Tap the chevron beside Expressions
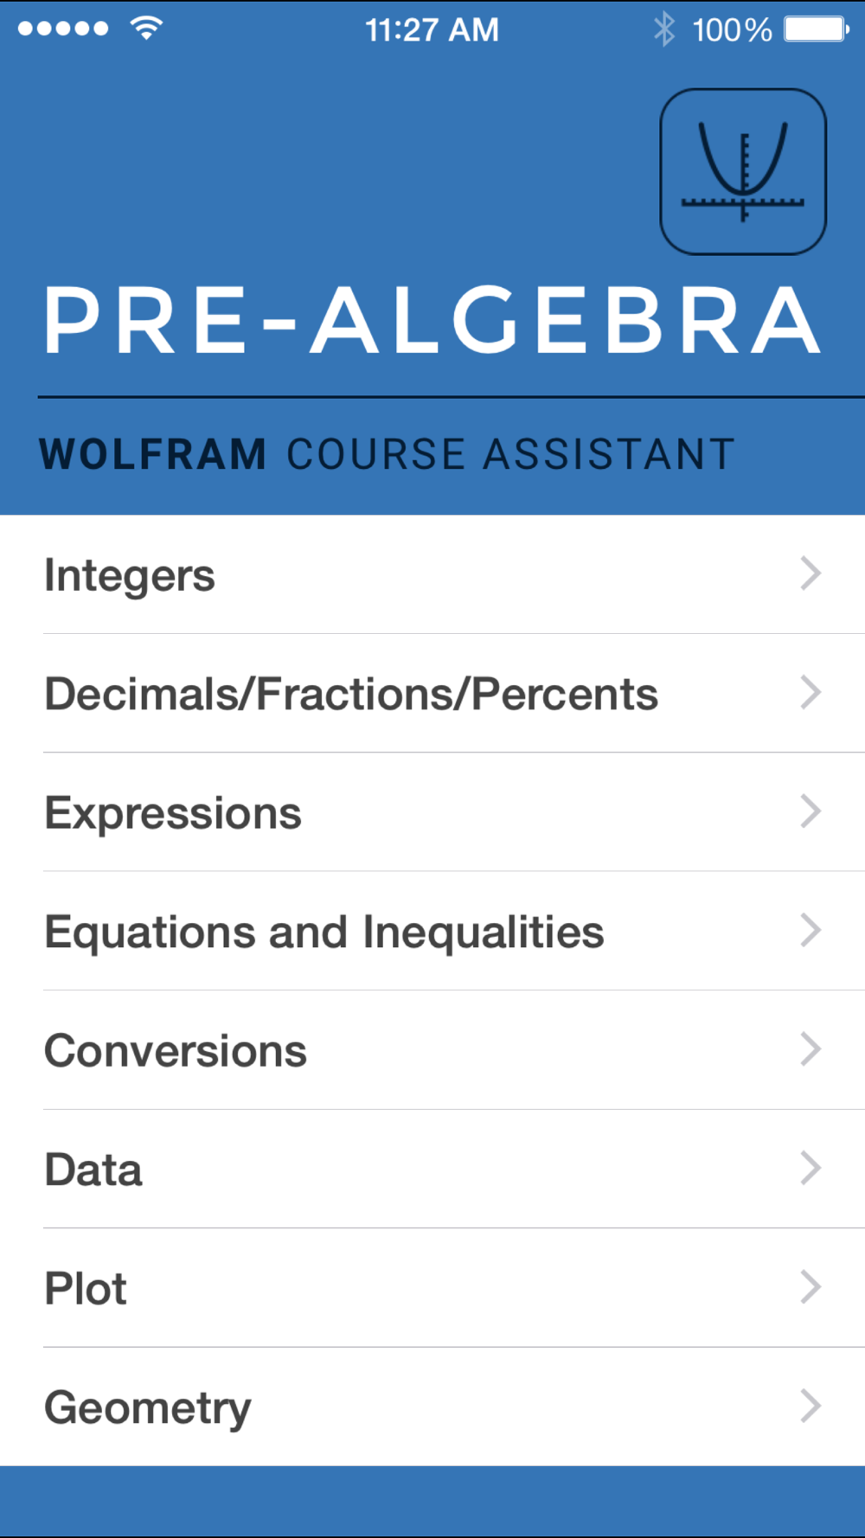 811,811
